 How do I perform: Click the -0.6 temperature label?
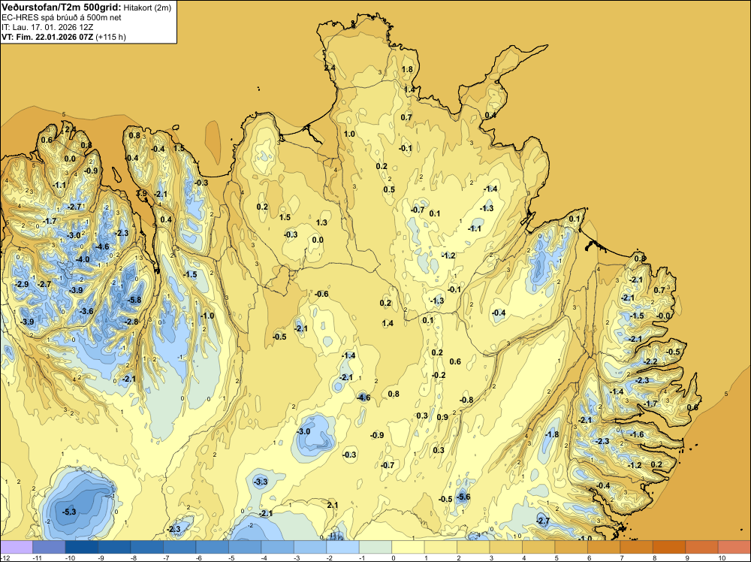(x=322, y=294)
